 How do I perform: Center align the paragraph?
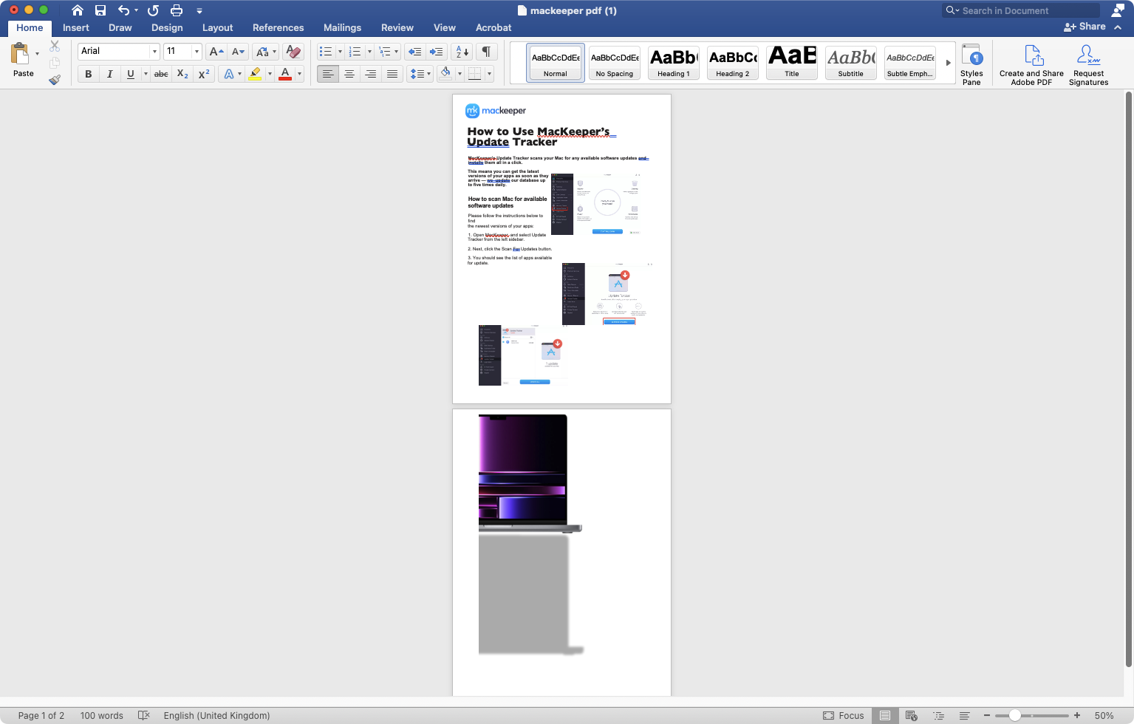pyautogui.click(x=349, y=74)
